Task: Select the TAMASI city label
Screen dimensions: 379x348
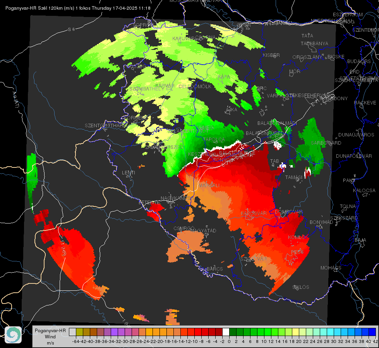Action: [x=294, y=177]
